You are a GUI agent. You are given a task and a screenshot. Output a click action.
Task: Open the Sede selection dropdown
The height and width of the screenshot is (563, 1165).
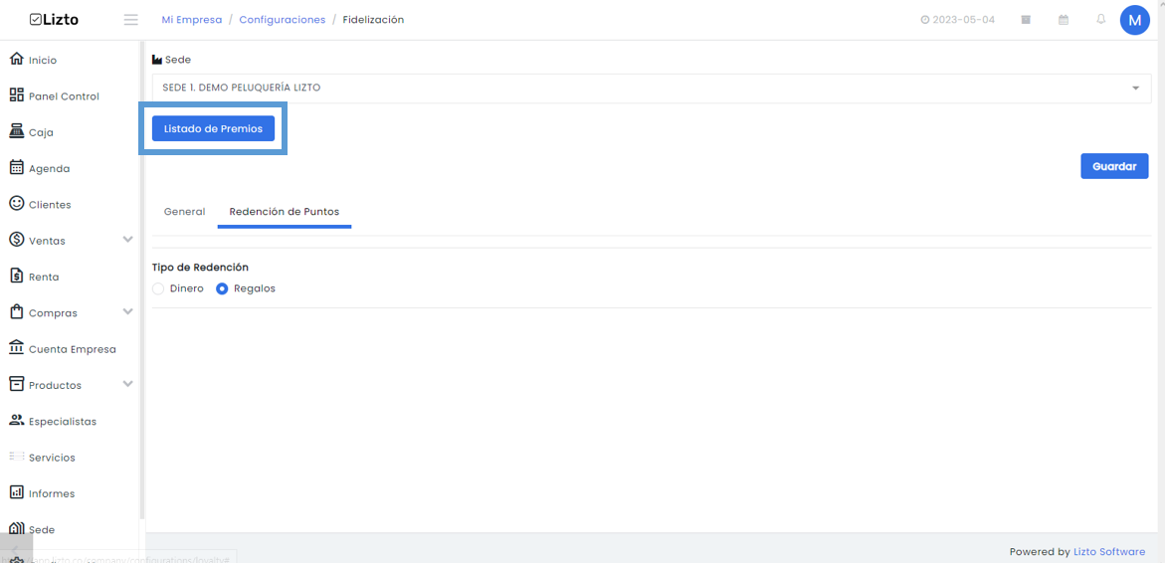(x=652, y=88)
